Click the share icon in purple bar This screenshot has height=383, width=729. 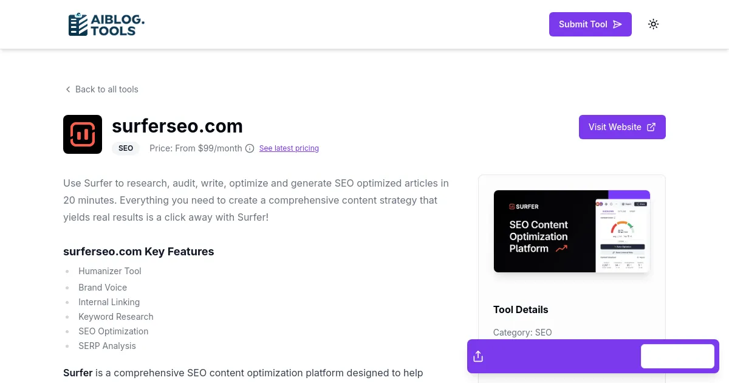pyautogui.click(x=478, y=356)
